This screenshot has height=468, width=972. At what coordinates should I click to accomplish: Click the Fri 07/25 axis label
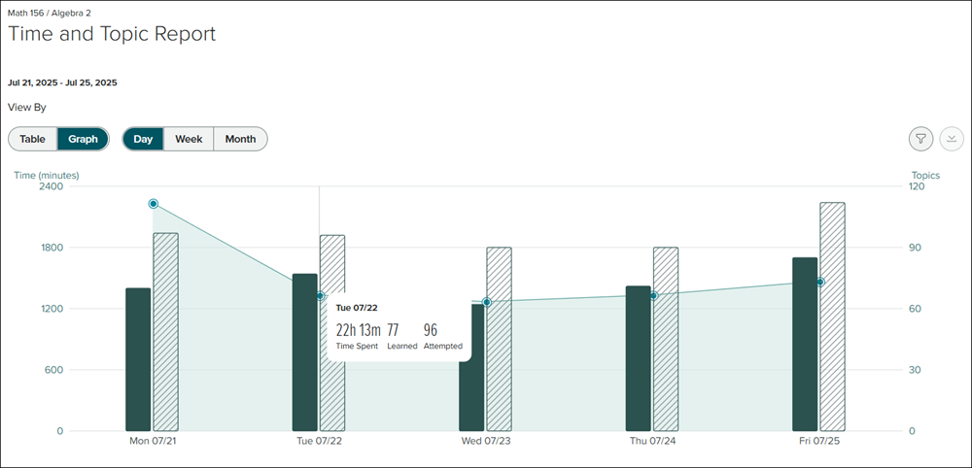[819, 441]
